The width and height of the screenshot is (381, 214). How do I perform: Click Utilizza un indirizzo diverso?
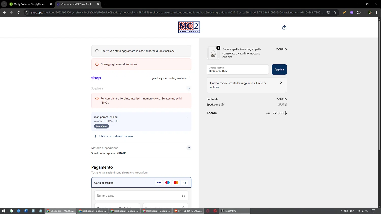[116, 136]
